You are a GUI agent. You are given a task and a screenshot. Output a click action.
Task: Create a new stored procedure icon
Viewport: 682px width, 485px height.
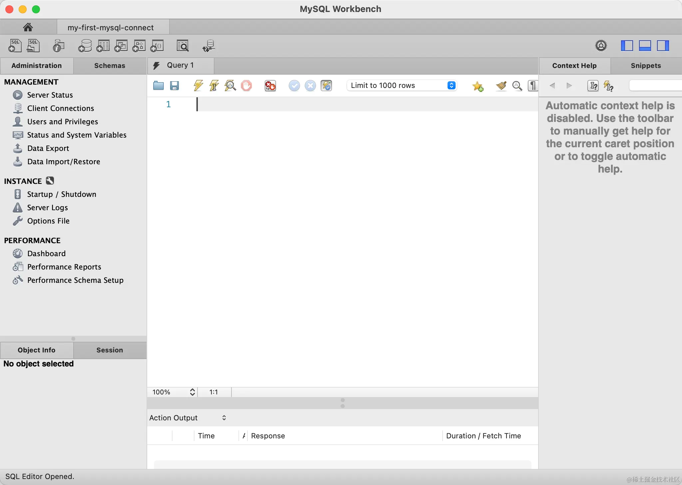point(139,46)
